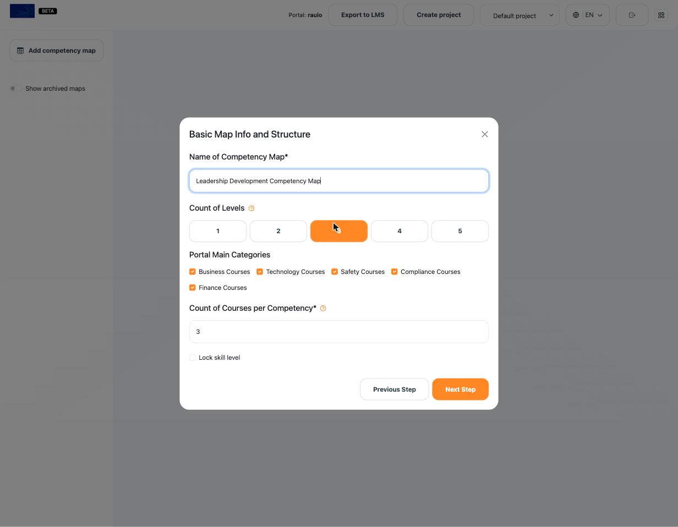The width and height of the screenshot is (678, 527).
Task: Select level count 1
Action: (x=218, y=231)
